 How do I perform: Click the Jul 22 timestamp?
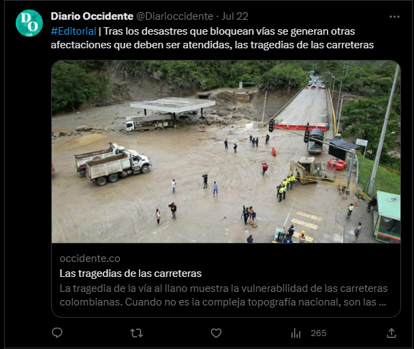235,16
